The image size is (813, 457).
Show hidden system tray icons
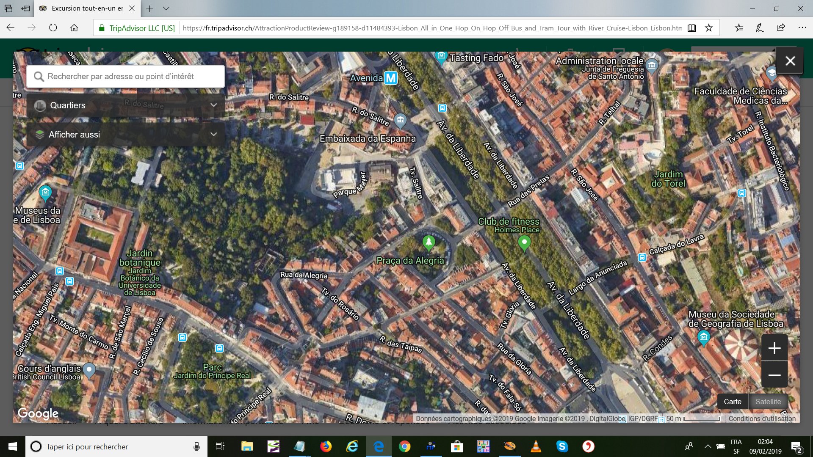point(708,446)
